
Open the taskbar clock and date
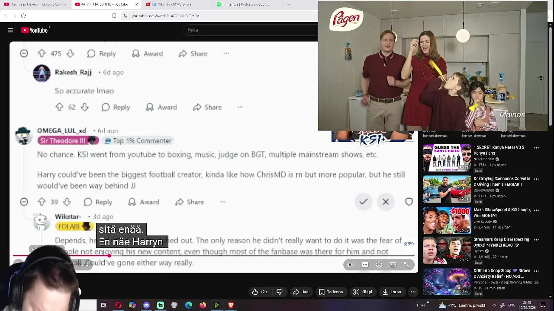[527, 305]
